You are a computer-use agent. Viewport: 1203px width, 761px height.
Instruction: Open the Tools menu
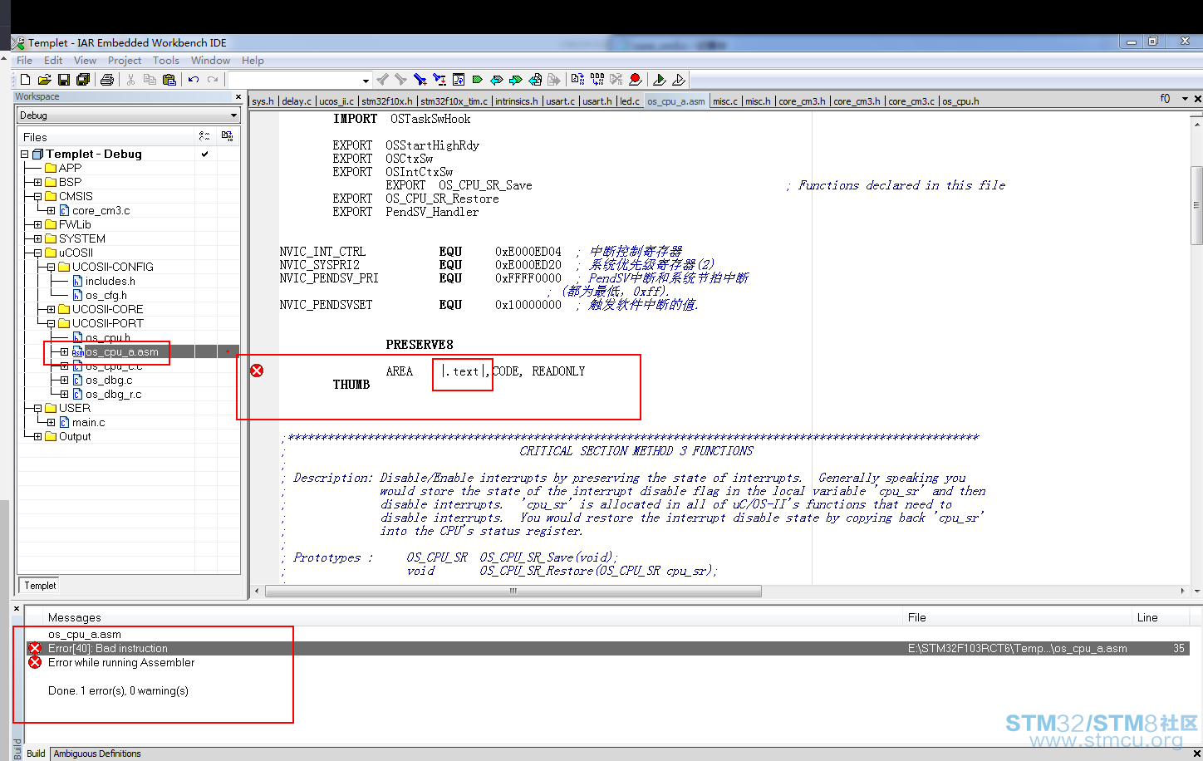pyautogui.click(x=166, y=61)
